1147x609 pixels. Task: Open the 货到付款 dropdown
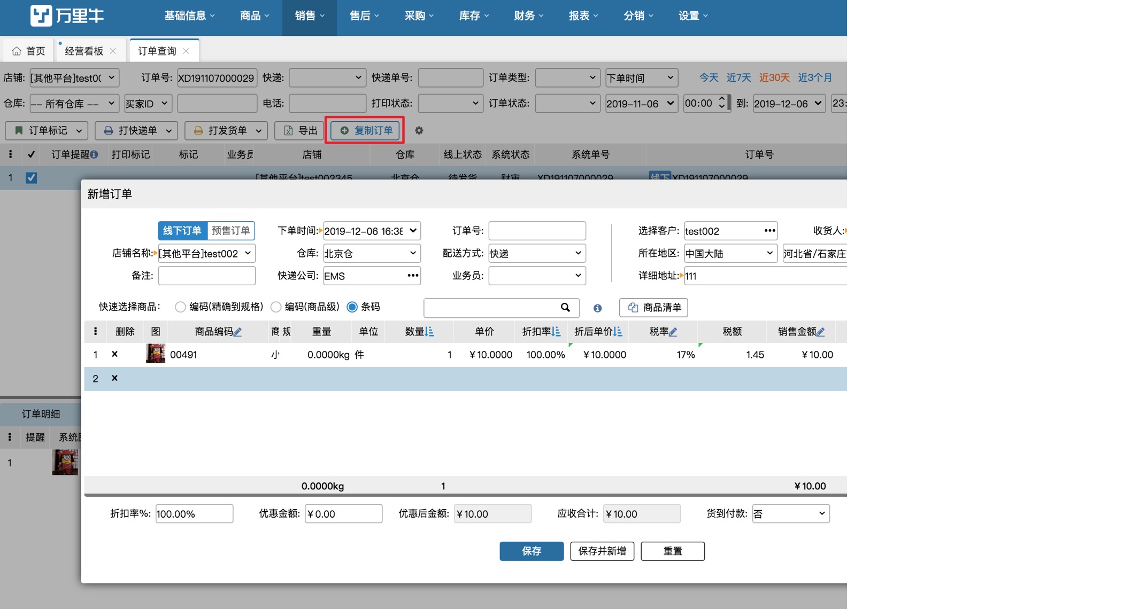pos(790,513)
